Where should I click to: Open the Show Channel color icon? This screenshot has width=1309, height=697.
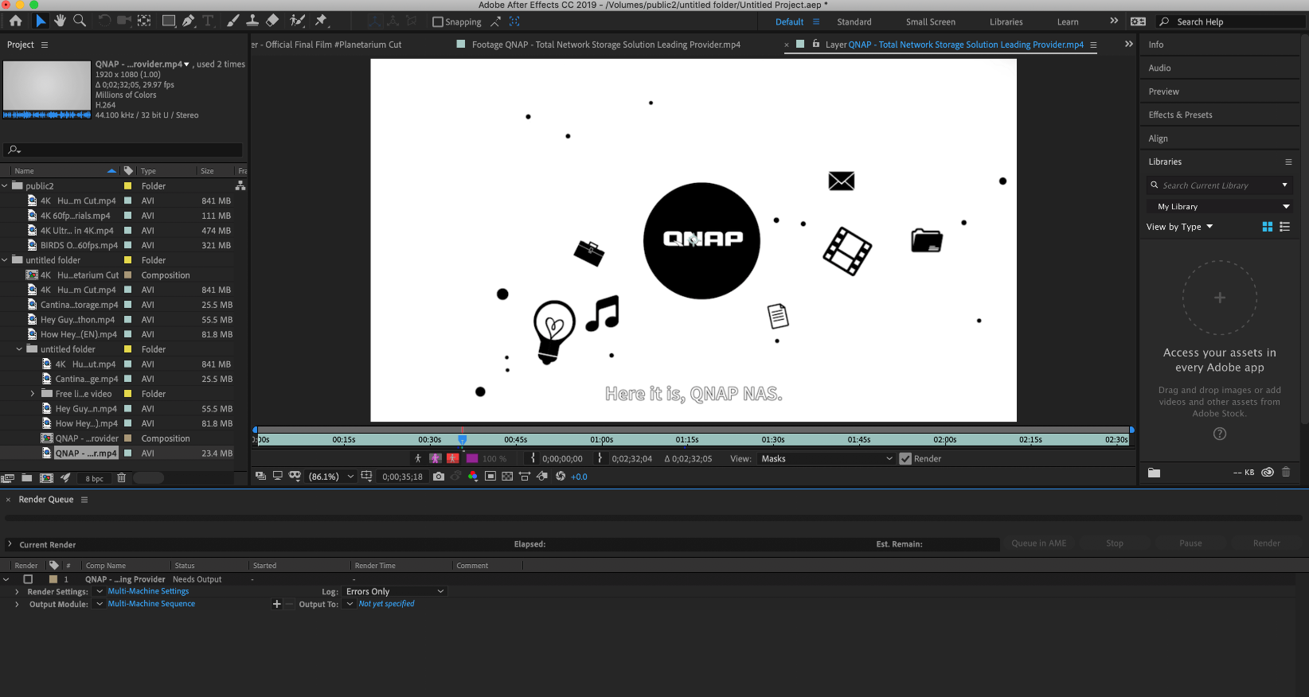click(x=473, y=477)
